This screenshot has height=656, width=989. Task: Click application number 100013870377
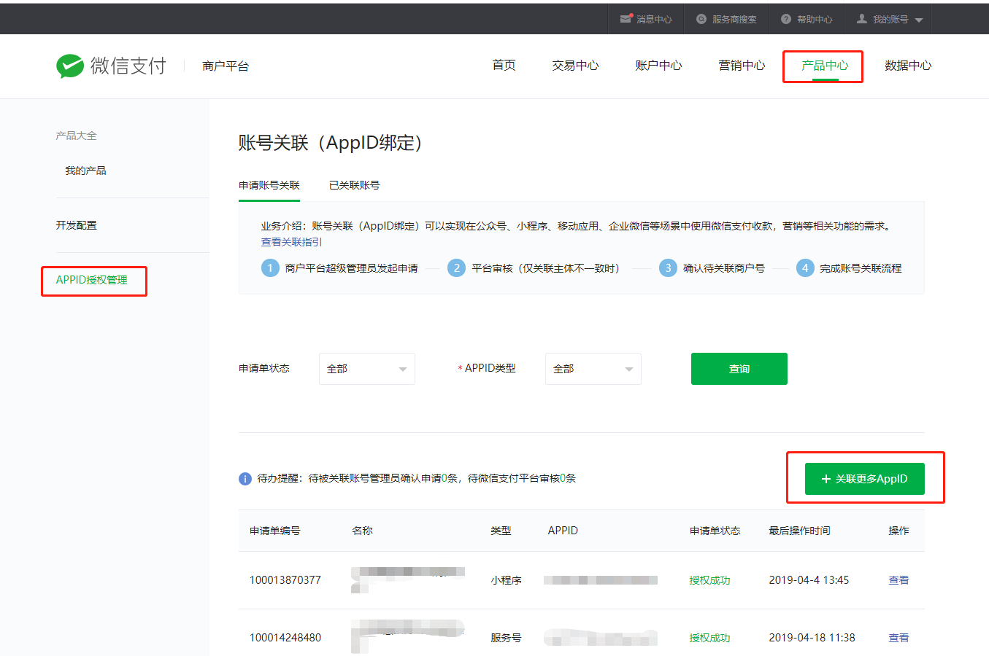click(x=285, y=580)
